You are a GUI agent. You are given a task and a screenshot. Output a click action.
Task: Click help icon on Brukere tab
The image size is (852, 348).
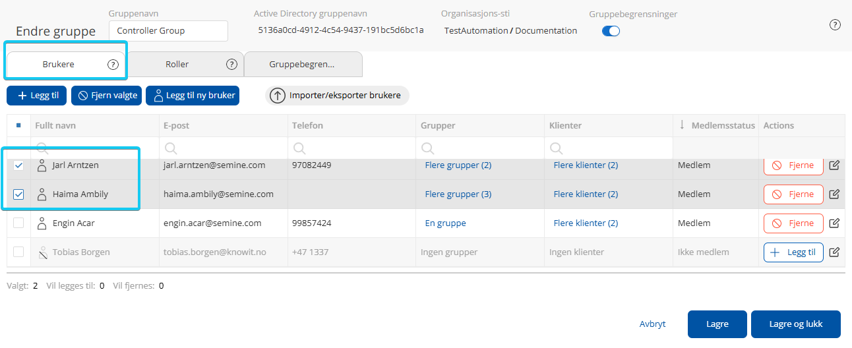pos(113,65)
